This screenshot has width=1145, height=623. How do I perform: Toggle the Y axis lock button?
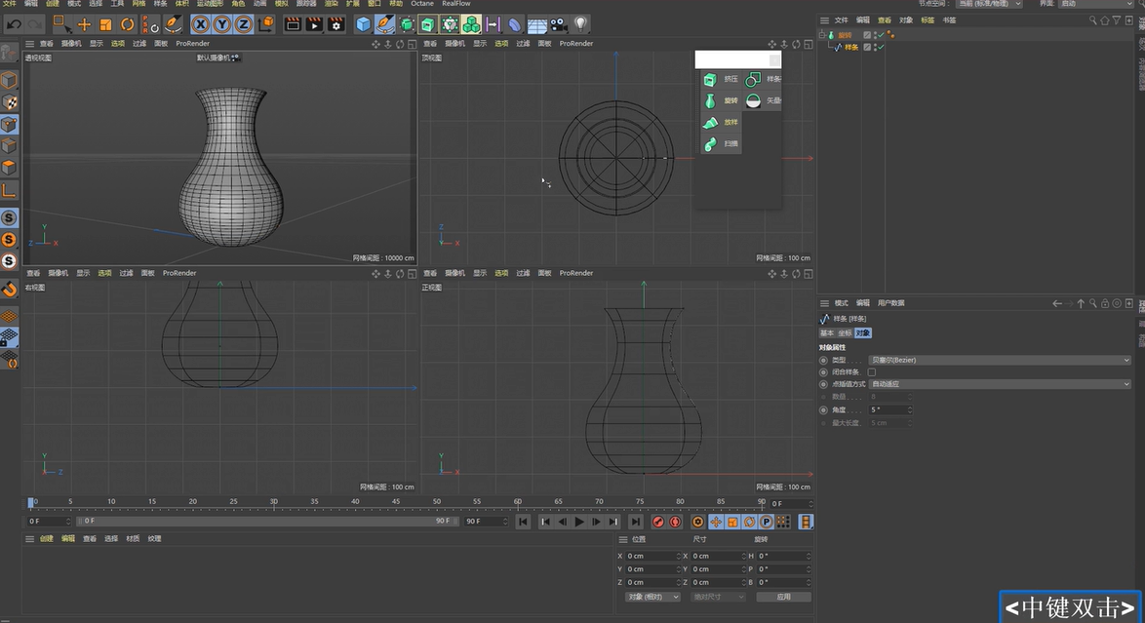pyautogui.click(x=221, y=24)
